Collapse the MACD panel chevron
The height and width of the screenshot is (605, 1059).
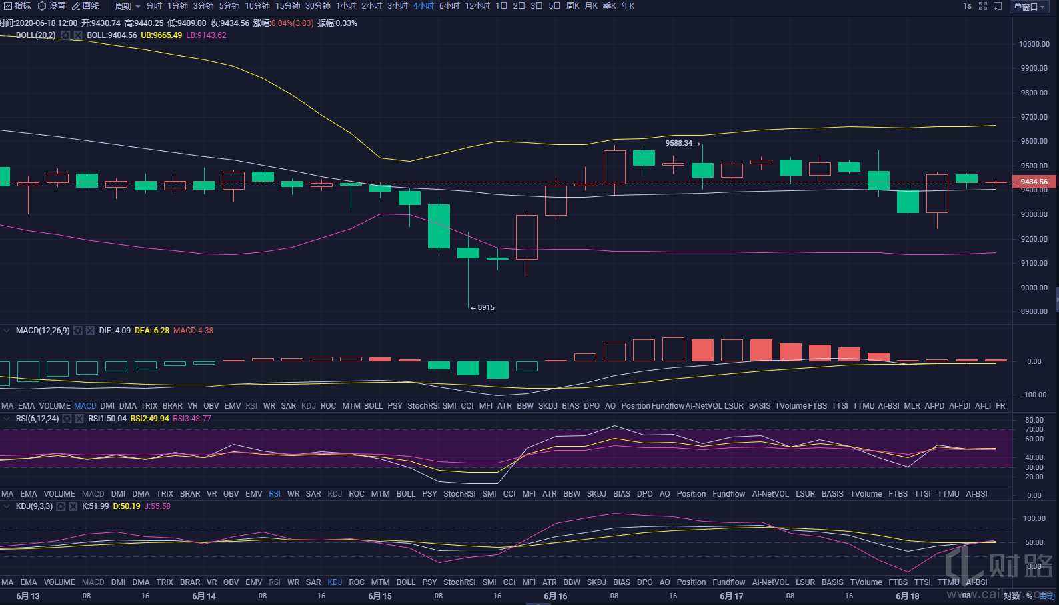pos(7,331)
